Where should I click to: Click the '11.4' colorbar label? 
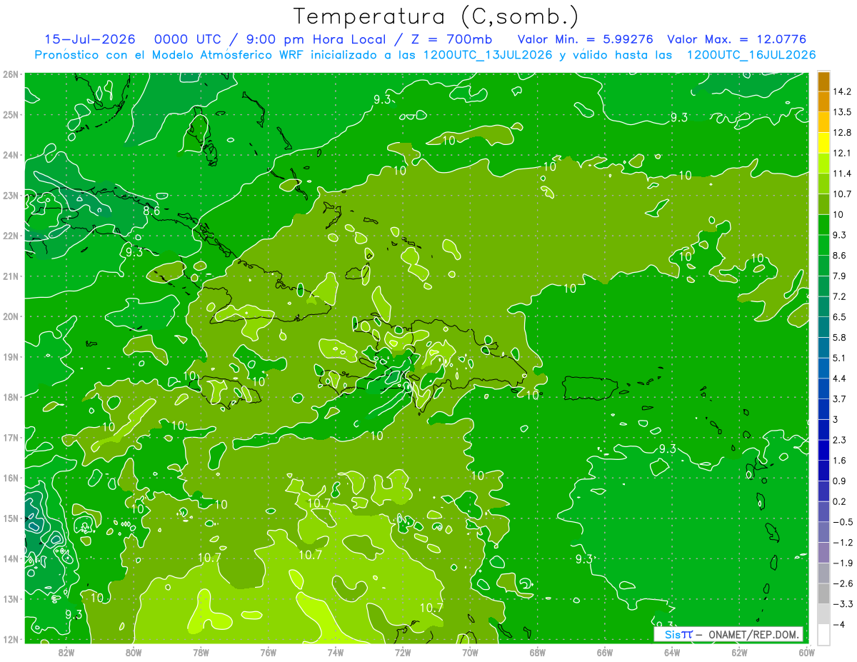pos(842,174)
